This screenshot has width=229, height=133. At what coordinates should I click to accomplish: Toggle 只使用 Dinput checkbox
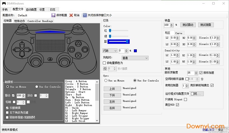point(185,100)
